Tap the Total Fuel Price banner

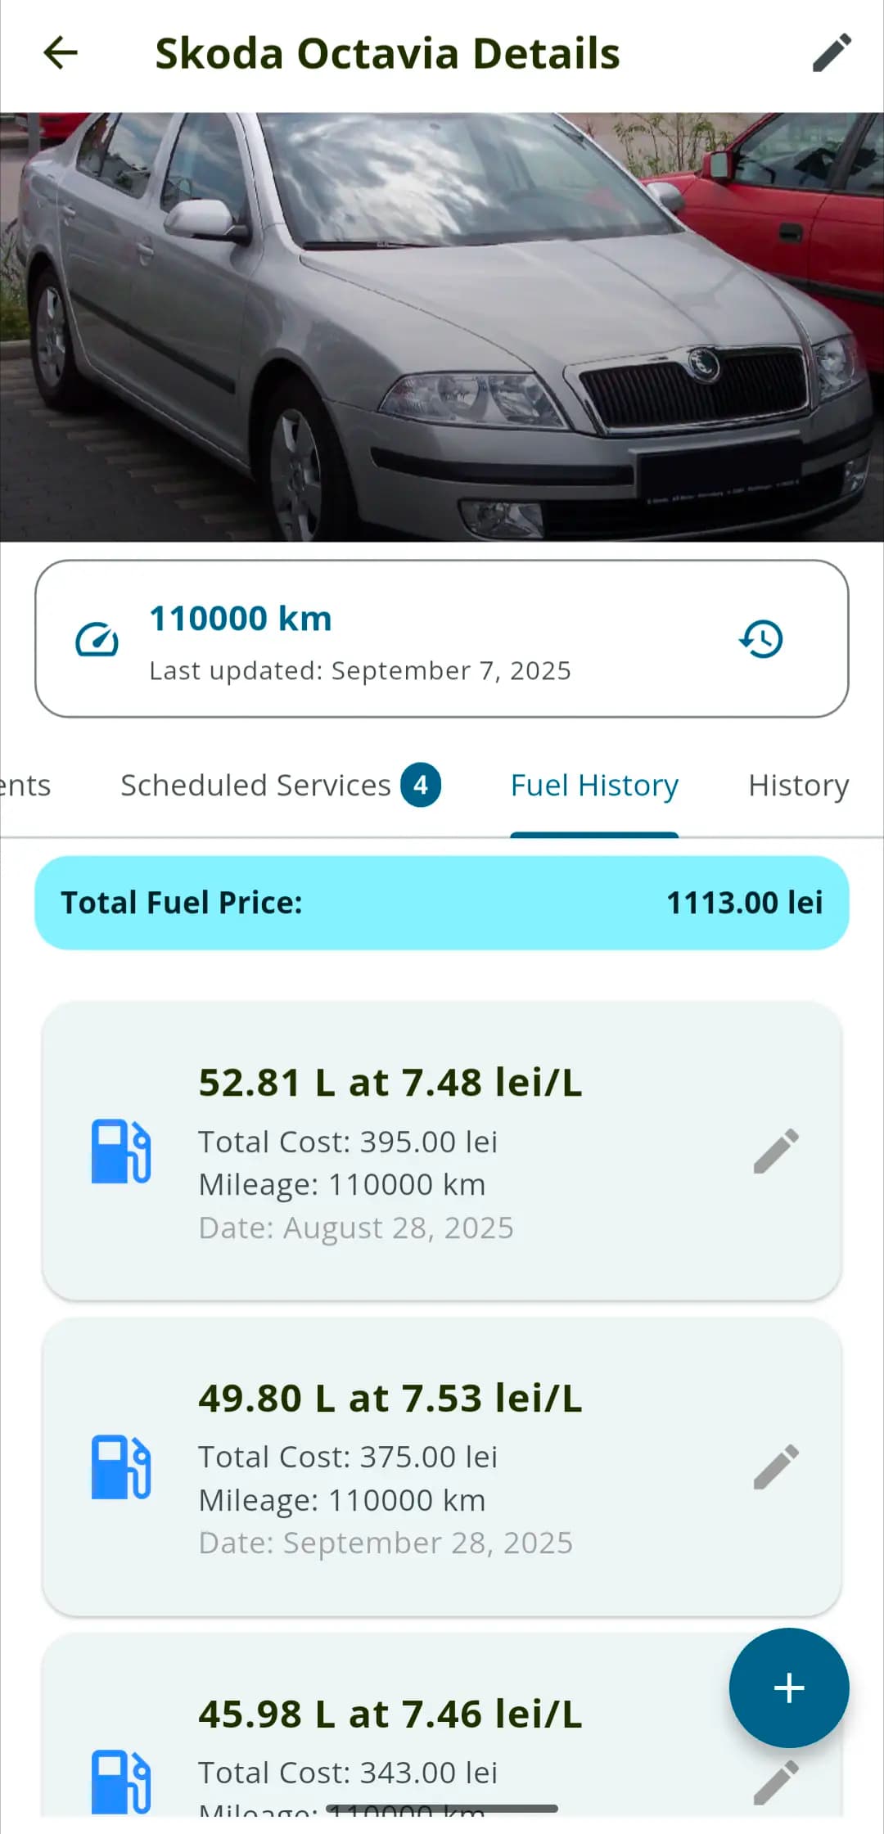(442, 903)
